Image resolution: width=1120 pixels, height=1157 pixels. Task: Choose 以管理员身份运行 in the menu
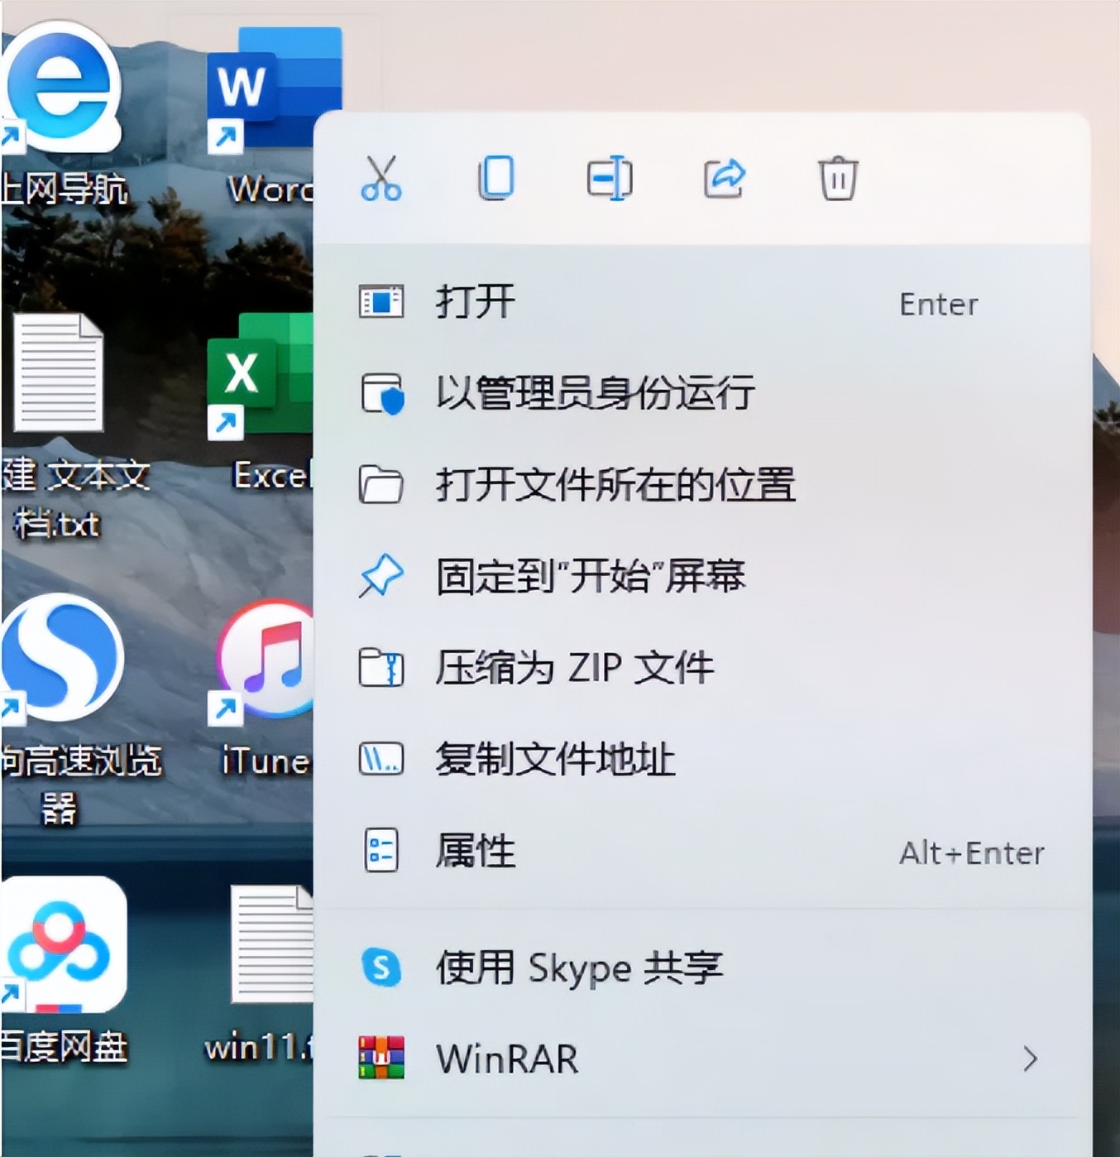596,395
